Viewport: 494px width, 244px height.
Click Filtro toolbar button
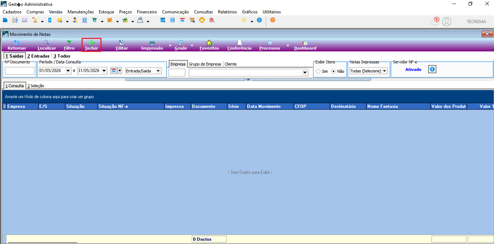point(69,45)
